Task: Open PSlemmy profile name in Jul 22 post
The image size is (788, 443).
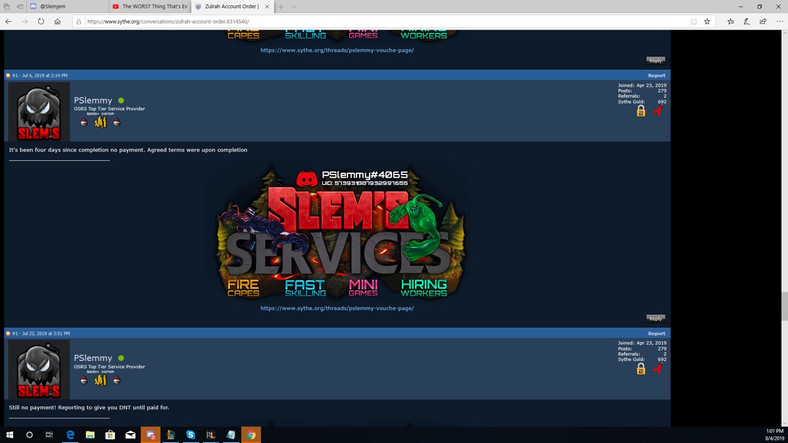Action: pyautogui.click(x=93, y=358)
